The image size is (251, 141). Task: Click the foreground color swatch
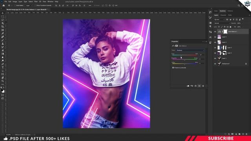tap(2, 90)
